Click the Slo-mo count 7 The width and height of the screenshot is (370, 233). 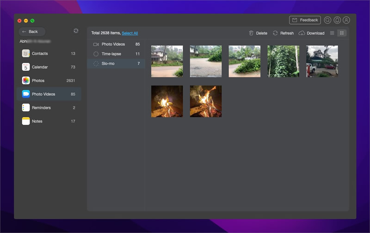(138, 63)
